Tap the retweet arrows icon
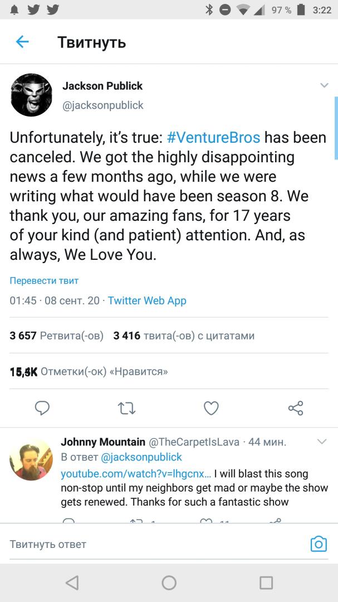This screenshot has width=338, height=602. point(127,409)
